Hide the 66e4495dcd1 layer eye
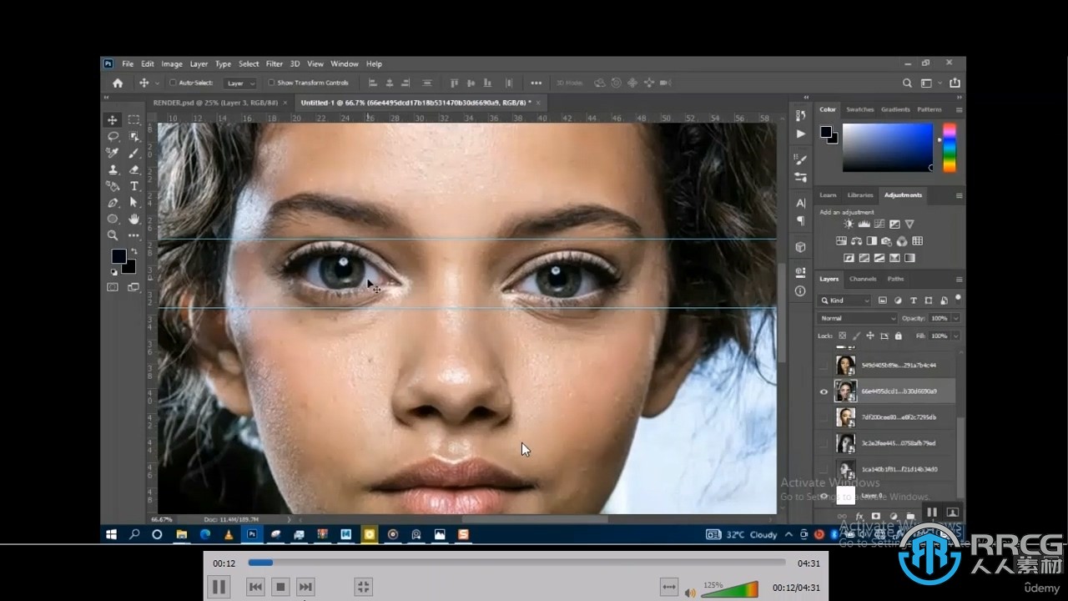Image resolution: width=1068 pixels, height=601 pixels. [x=824, y=391]
